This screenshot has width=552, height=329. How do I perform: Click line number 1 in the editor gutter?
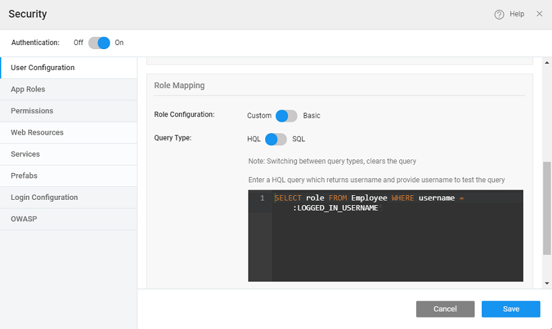[262, 198]
